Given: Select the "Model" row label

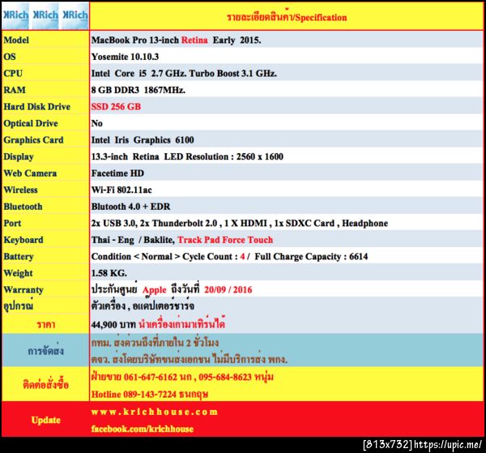Looking at the screenshot, I should [16, 40].
